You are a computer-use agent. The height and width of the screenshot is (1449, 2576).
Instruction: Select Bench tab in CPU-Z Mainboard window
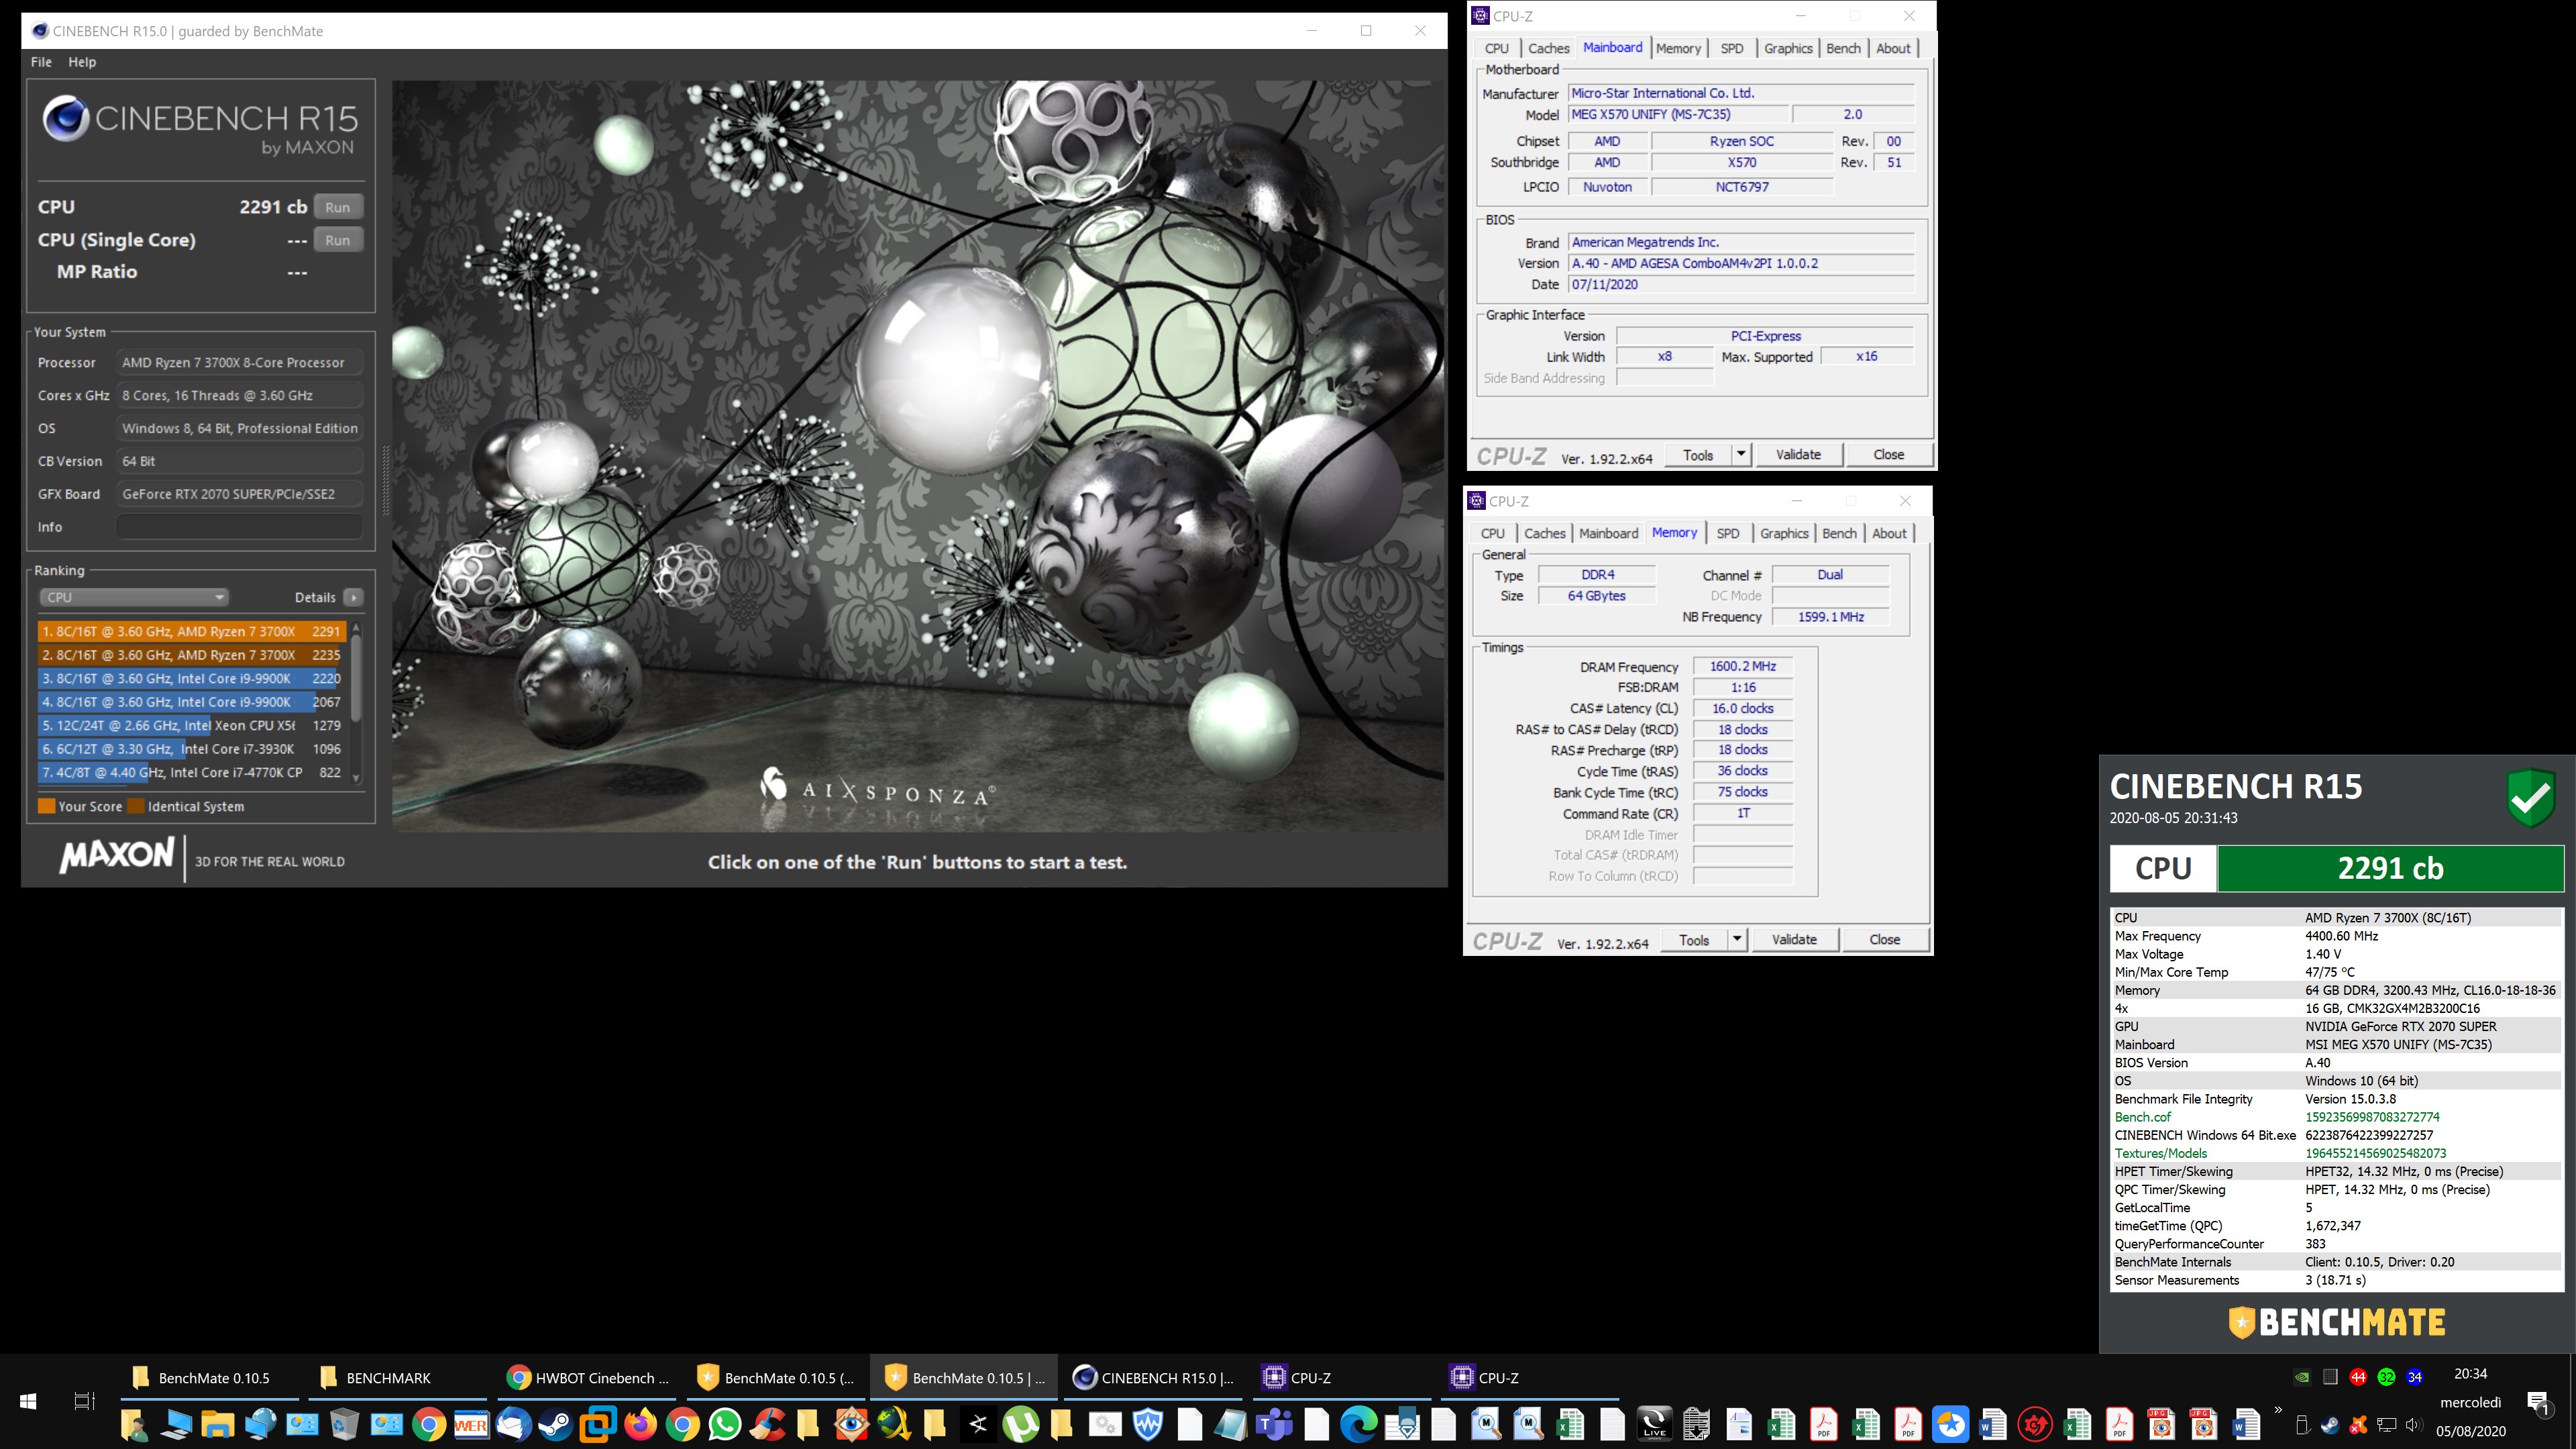(1843, 48)
